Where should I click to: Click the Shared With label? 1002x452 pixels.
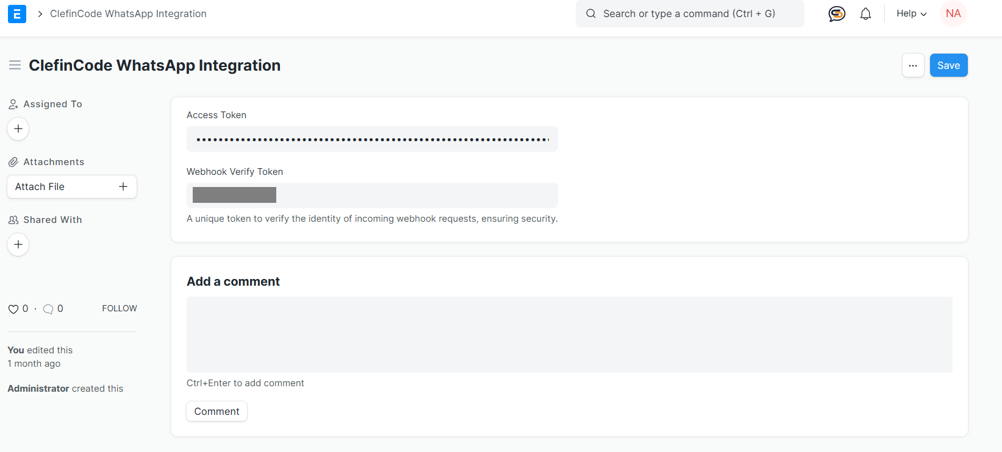52,220
